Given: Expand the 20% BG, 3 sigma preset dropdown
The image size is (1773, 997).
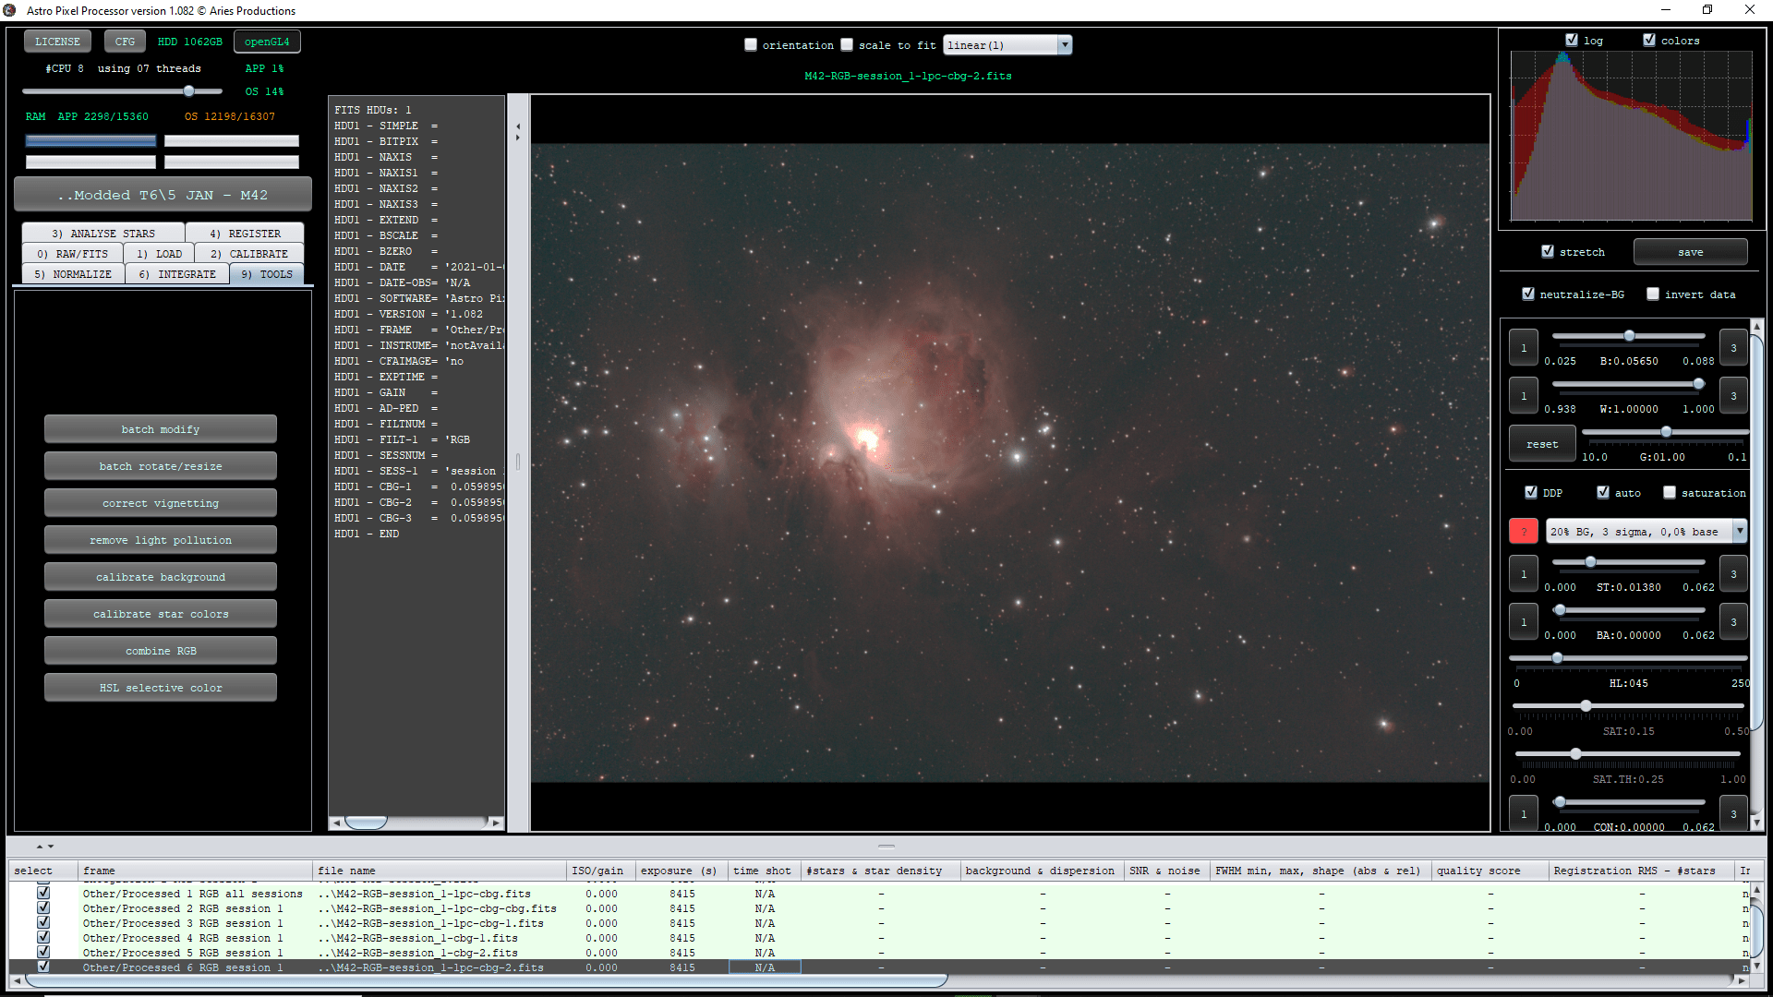Looking at the screenshot, I should 1740,532.
